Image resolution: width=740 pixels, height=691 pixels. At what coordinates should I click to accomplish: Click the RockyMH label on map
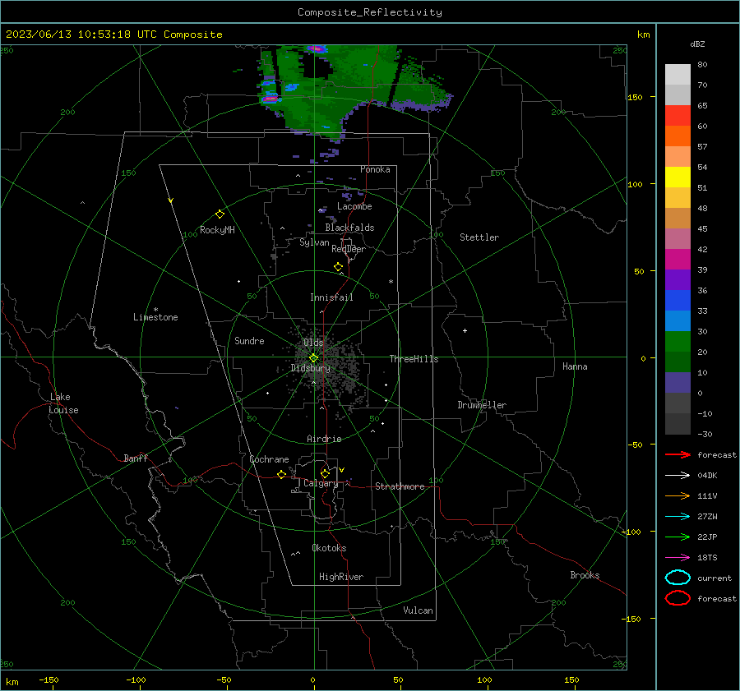click(x=217, y=230)
